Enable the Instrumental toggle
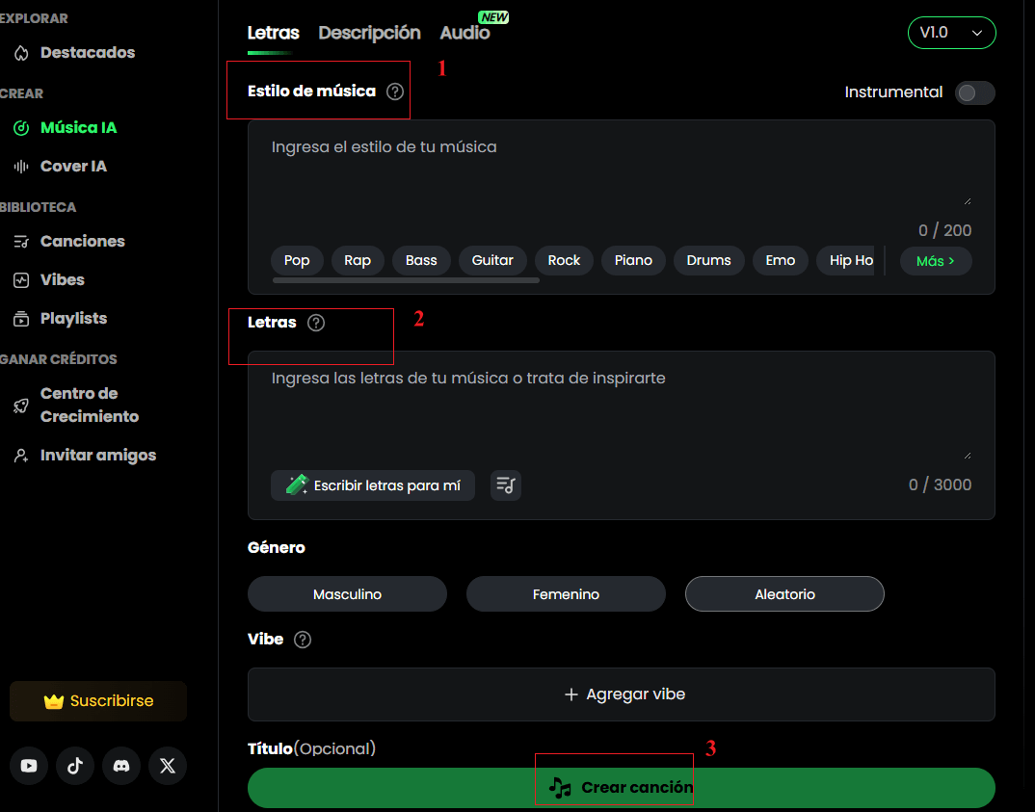This screenshot has width=1035, height=812. coord(974,92)
